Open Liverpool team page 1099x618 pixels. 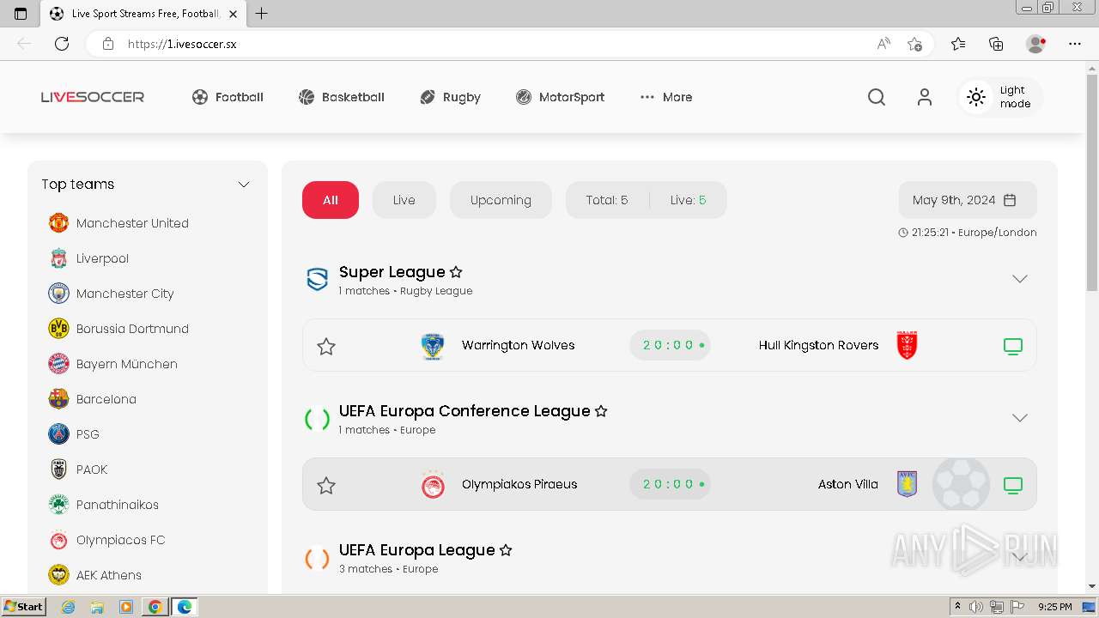tap(89, 258)
